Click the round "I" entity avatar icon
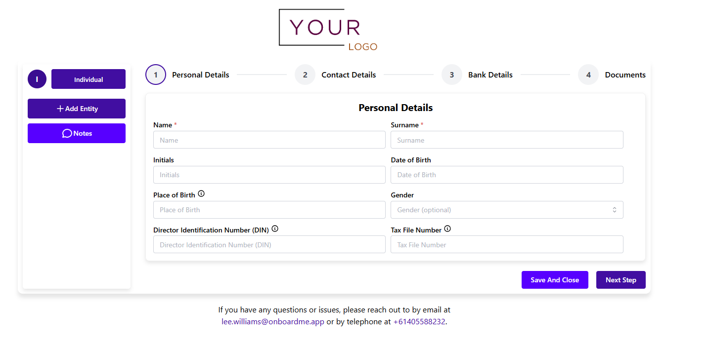This screenshot has width=710, height=345. tap(37, 79)
